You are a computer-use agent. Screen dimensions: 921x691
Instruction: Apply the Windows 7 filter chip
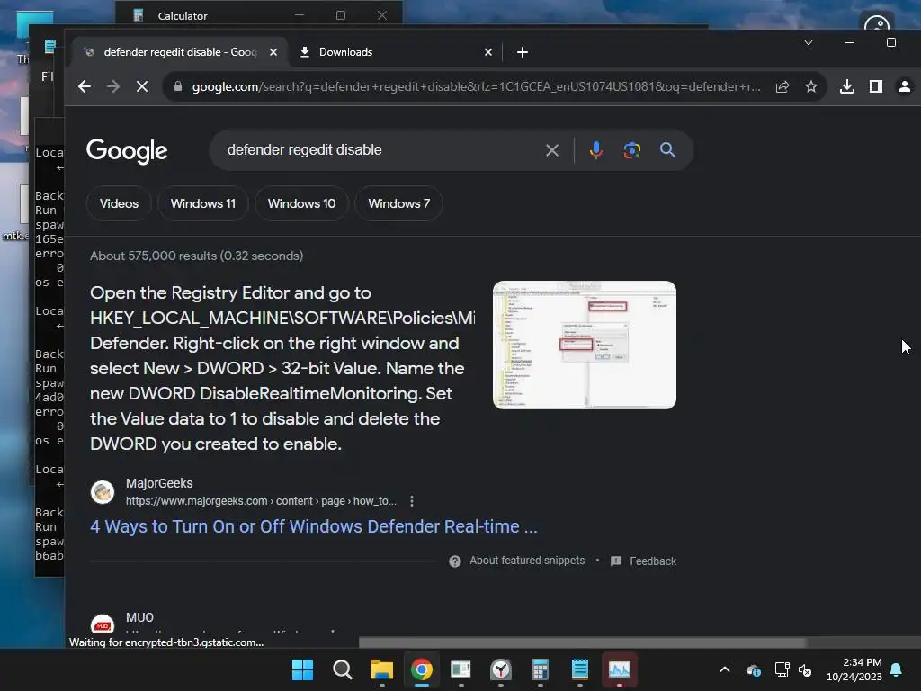tap(398, 203)
